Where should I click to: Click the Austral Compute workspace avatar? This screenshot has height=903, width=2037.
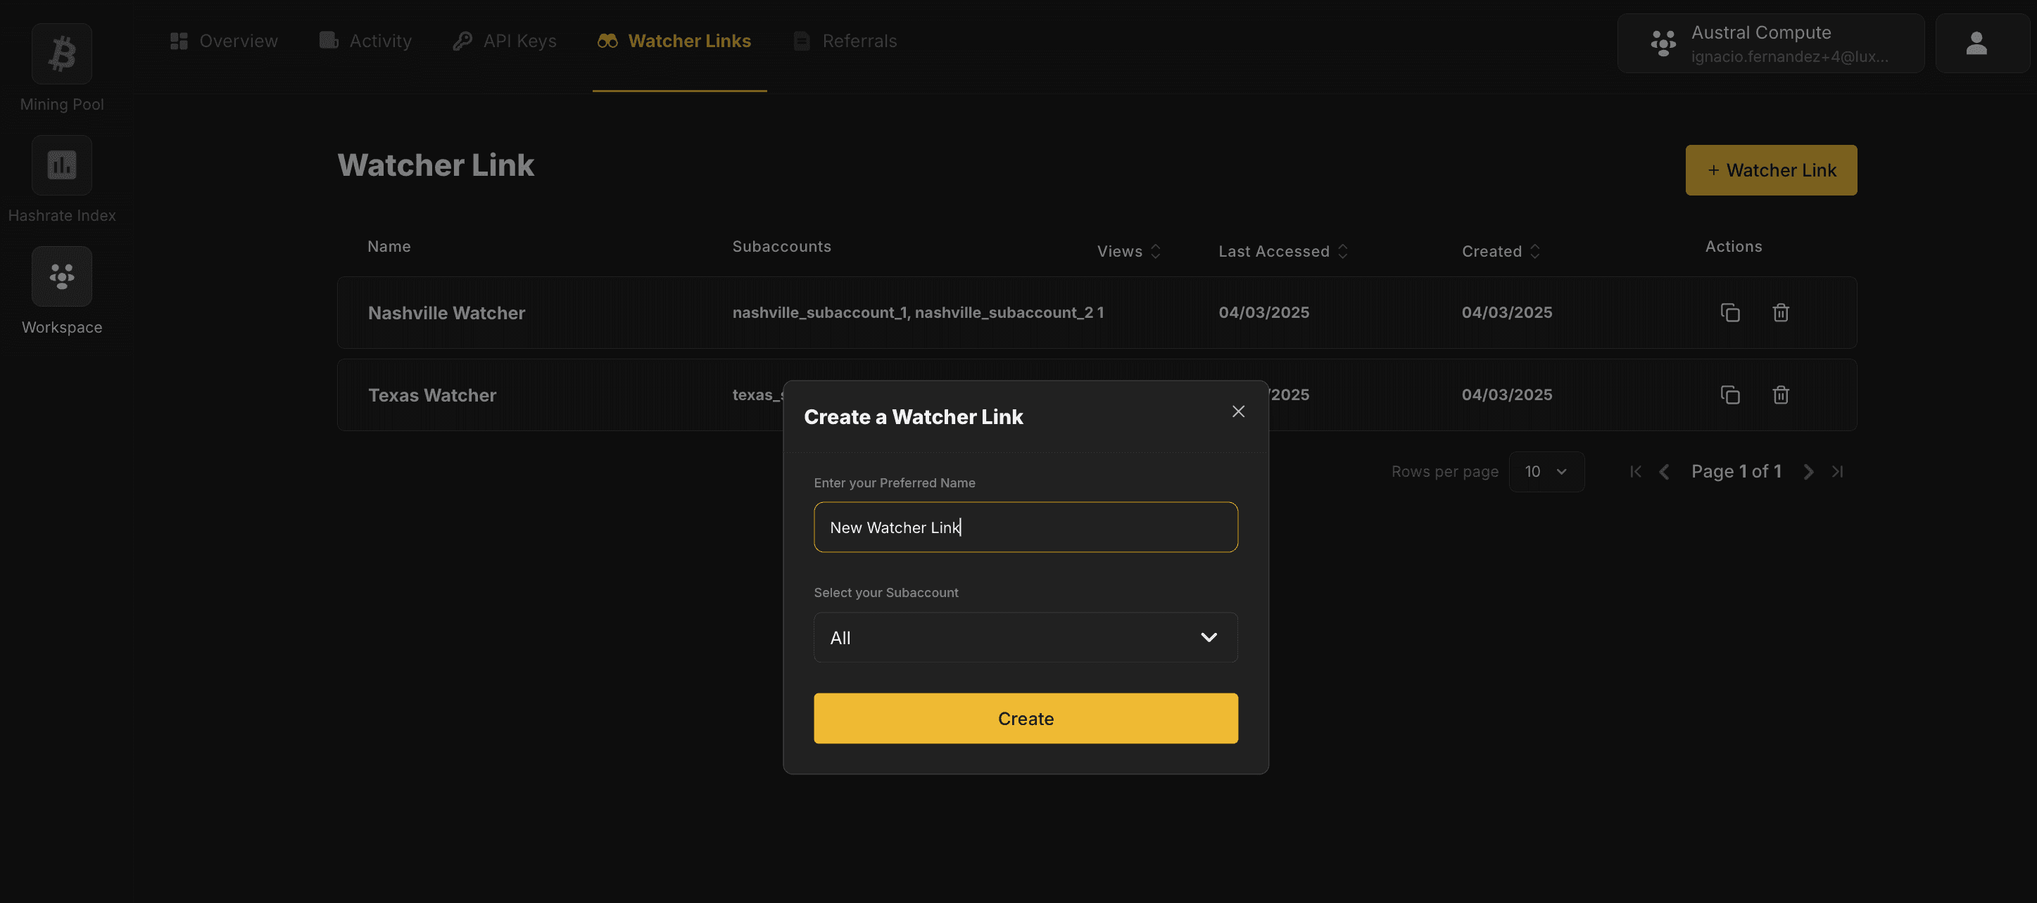pyautogui.click(x=1663, y=43)
